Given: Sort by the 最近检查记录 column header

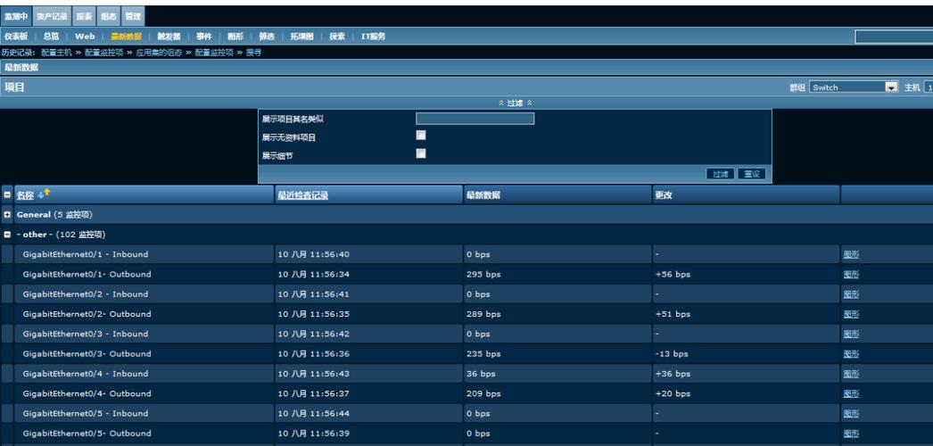Looking at the screenshot, I should coord(303,195).
